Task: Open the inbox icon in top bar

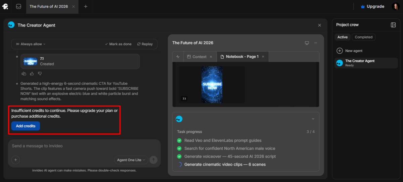Action: tap(19, 6)
